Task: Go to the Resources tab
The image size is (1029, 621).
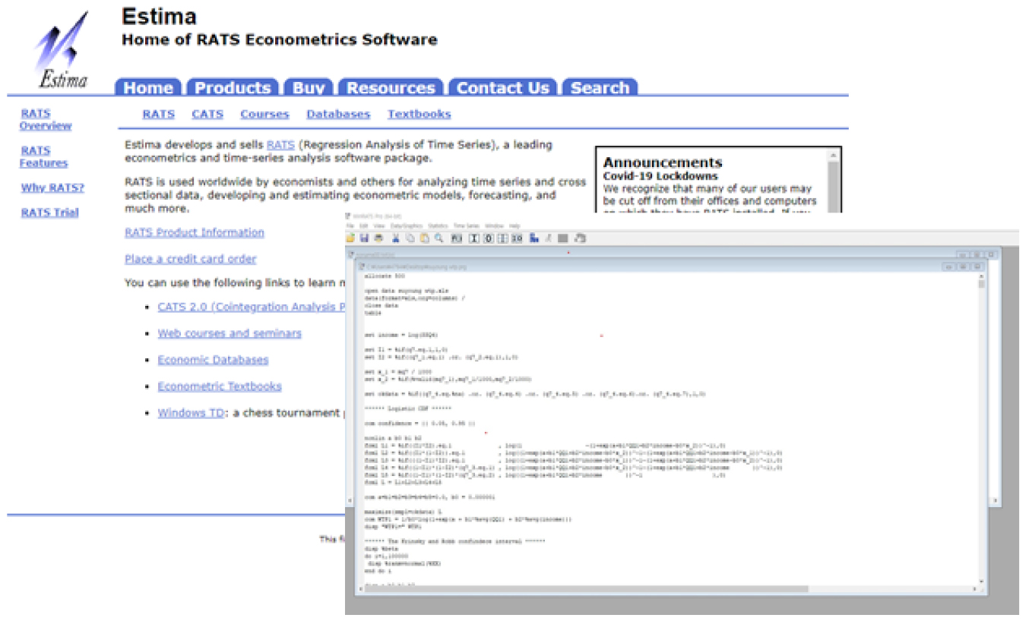Action: (x=391, y=88)
